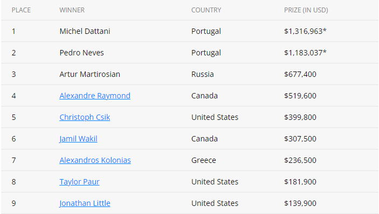Image resolution: width=379 pixels, height=214 pixels.
Task: Open Taylor Paur player link
Action: (79, 182)
